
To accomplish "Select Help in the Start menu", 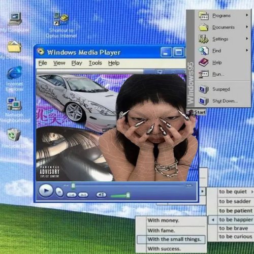I will [217, 62].
